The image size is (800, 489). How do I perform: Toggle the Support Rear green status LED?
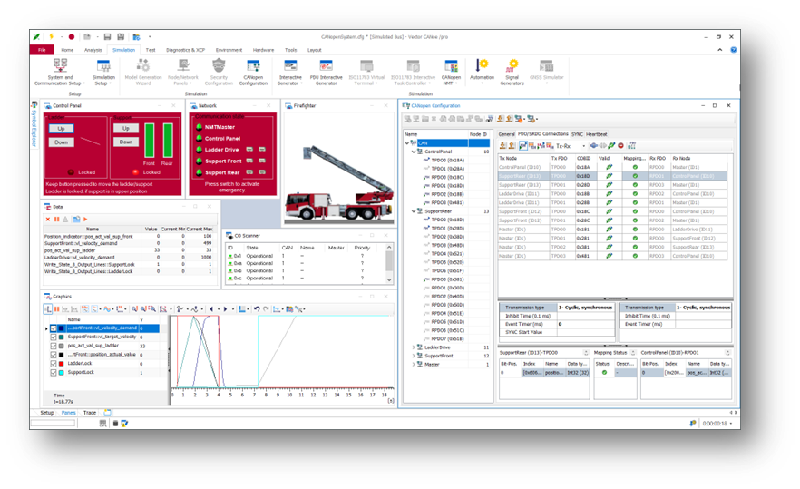tap(199, 172)
